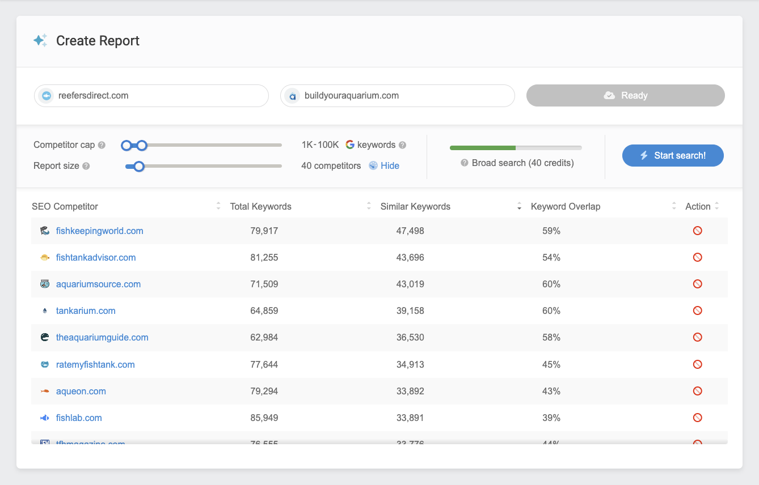The width and height of the screenshot is (759, 485).
Task: Click Broad search (40 credits) text
Action: (523, 163)
